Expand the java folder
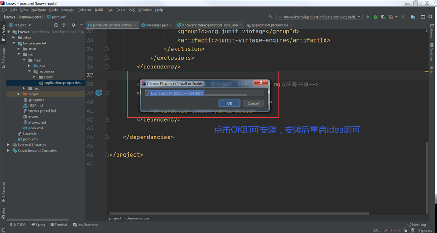The height and width of the screenshot is (233, 437). tap(29, 66)
